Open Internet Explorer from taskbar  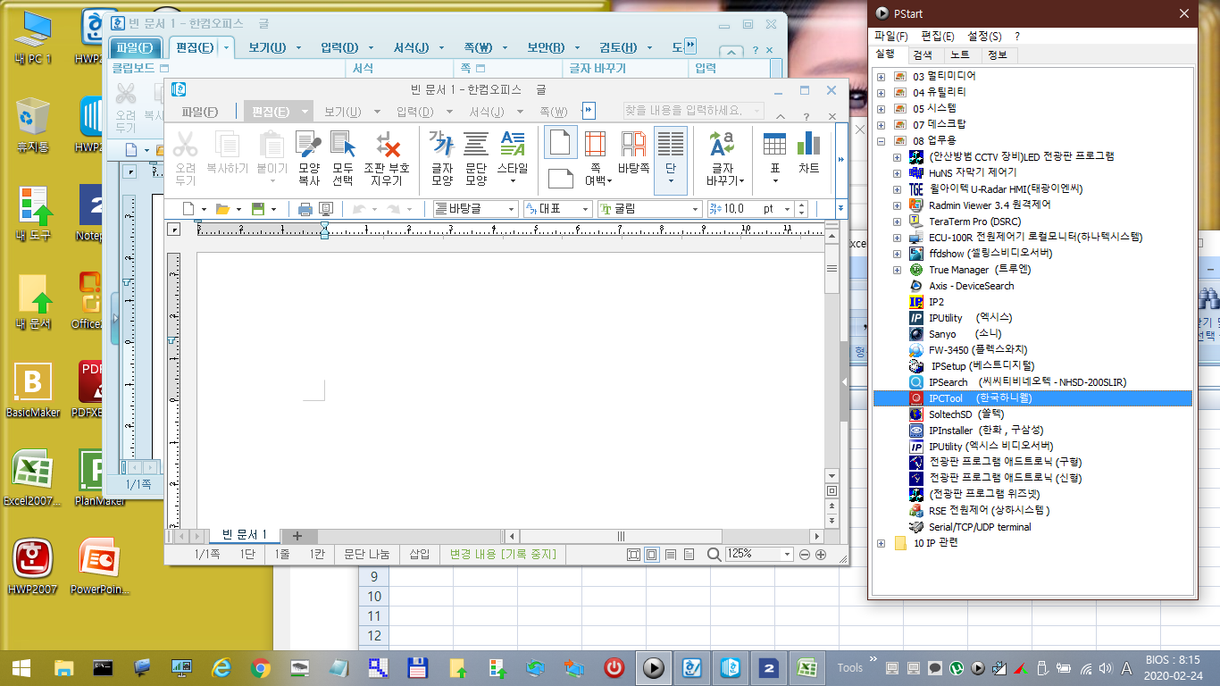[x=221, y=667]
